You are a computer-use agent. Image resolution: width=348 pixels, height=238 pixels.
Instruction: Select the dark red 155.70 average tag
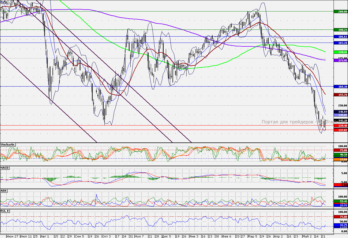coord(341,95)
